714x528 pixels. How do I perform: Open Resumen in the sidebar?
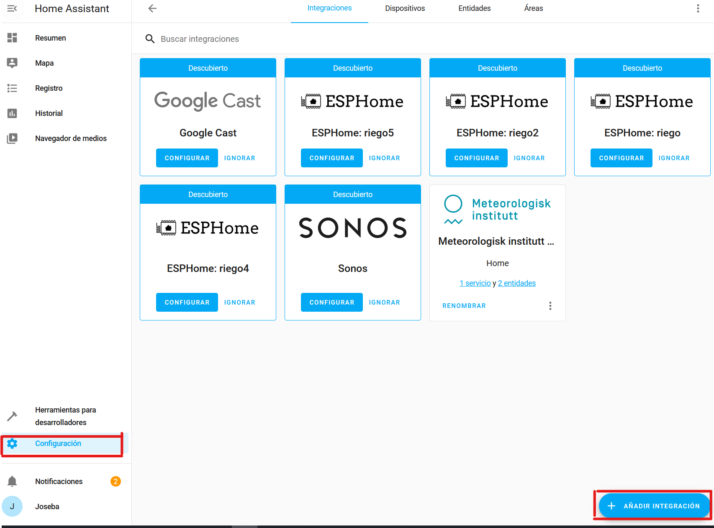(x=65, y=38)
